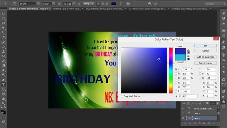Select the Healing Brush tool
Screen dimensions: 227x128
pos(3,42)
